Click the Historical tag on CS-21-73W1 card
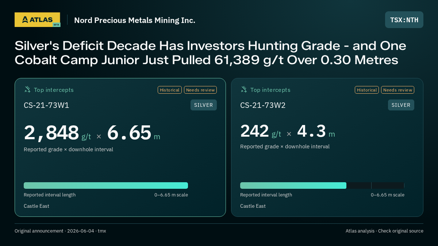The height and width of the screenshot is (246, 438). [170, 90]
